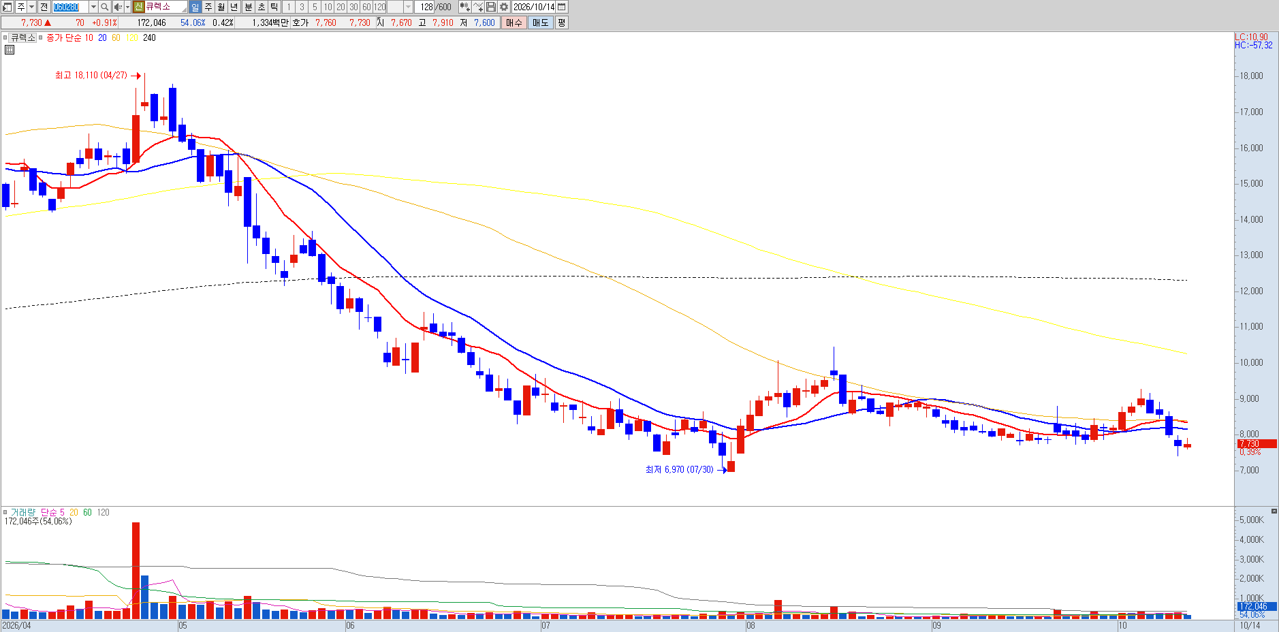Click the small grid icon below chart legend
Viewport: 1279px width, 632px height.
(x=10, y=50)
